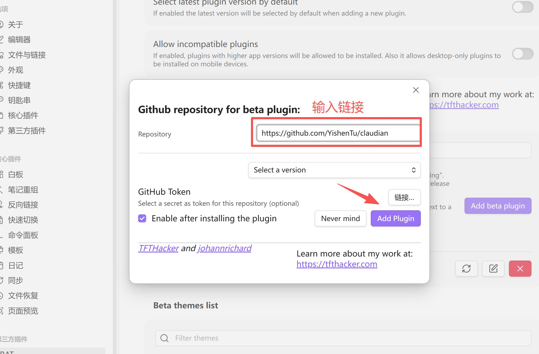The width and height of the screenshot is (539, 354).
Task: Click the search icon in Filter themes
Action: pyautogui.click(x=164, y=338)
